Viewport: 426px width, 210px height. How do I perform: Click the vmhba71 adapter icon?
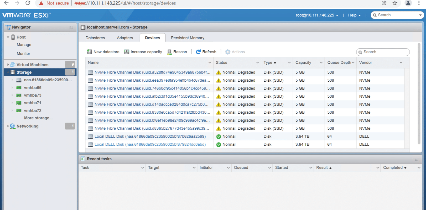pyautogui.click(x=19, y=103)
